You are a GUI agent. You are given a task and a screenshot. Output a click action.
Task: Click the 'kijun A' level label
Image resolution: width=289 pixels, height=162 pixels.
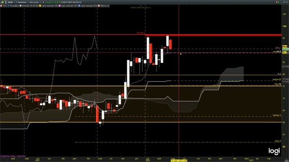[278, 141]
